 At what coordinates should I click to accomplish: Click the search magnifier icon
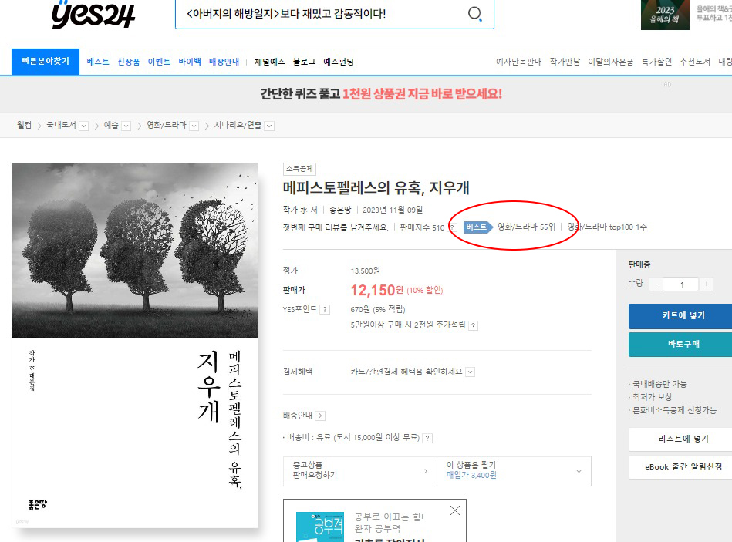point(475,14)
